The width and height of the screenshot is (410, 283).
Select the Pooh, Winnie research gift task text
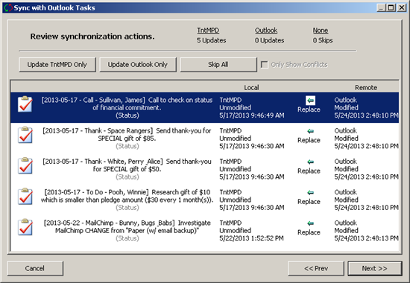coord(127,196)
